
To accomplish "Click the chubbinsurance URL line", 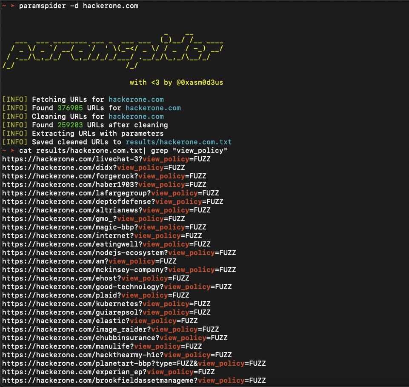I will 115,338.
